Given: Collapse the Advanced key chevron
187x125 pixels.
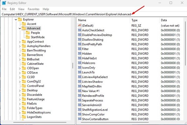Looking at the screenshot, I should [x=20, y=28].
